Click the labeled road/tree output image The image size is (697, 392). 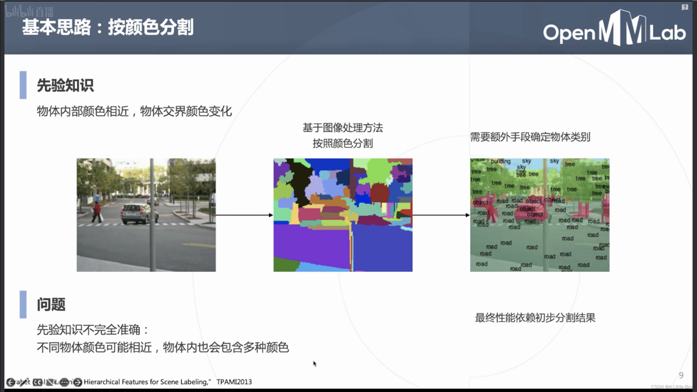(x=540, y=215)
